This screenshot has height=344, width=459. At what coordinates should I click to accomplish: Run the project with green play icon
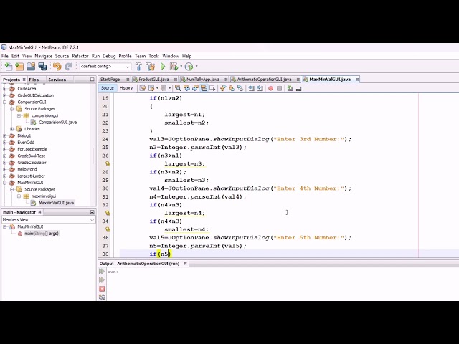coord(163,67)
